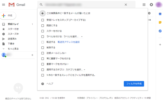
Task: Open the Google apps grid
Action: click(144, 5)
